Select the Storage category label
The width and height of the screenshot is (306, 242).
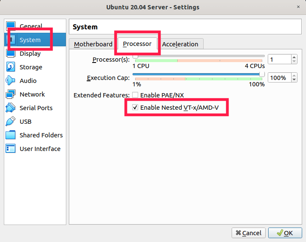31,67
